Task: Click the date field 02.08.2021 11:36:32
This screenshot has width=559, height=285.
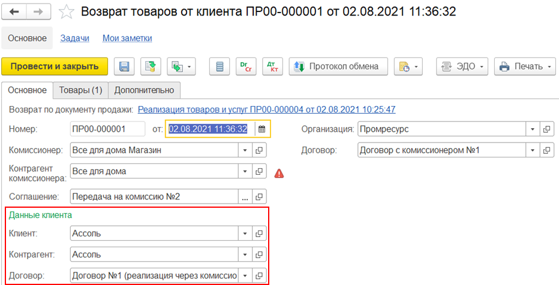Action: point(211,129)
